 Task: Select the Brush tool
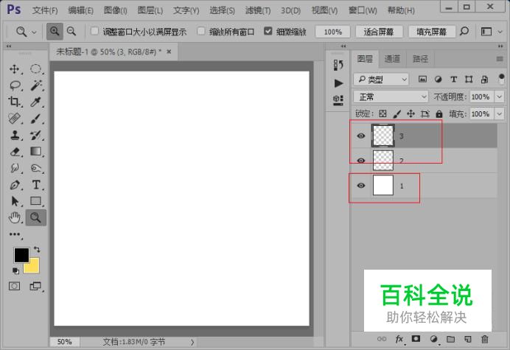pyautogui.click(x=36, y=119)
